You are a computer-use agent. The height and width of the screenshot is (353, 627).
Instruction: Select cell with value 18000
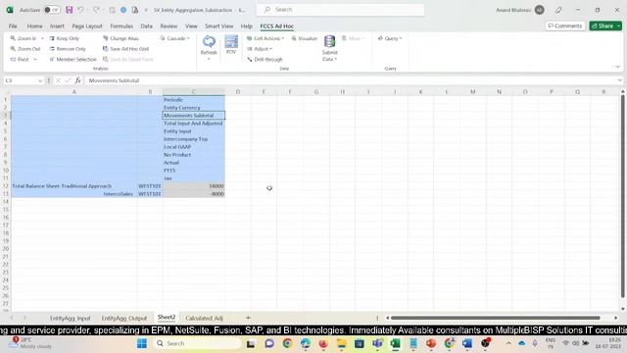tap(194, 186)
